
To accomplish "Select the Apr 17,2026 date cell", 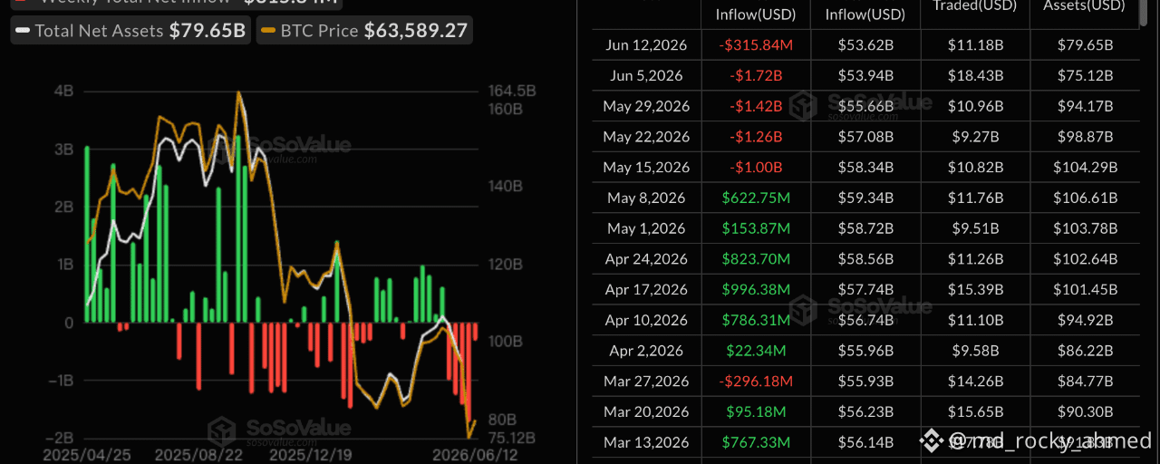I will [646, 290].
